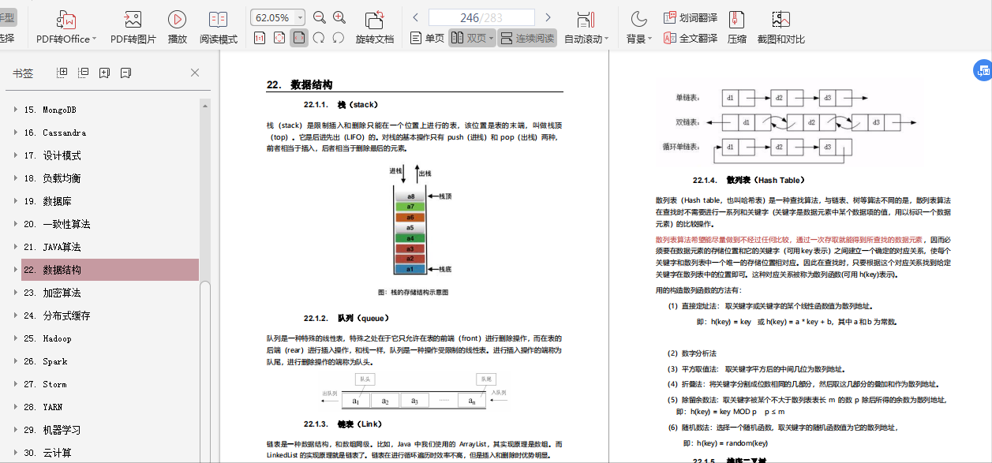Open the 62.05% zoom level dropdown
992x463 pixels.
301,17
